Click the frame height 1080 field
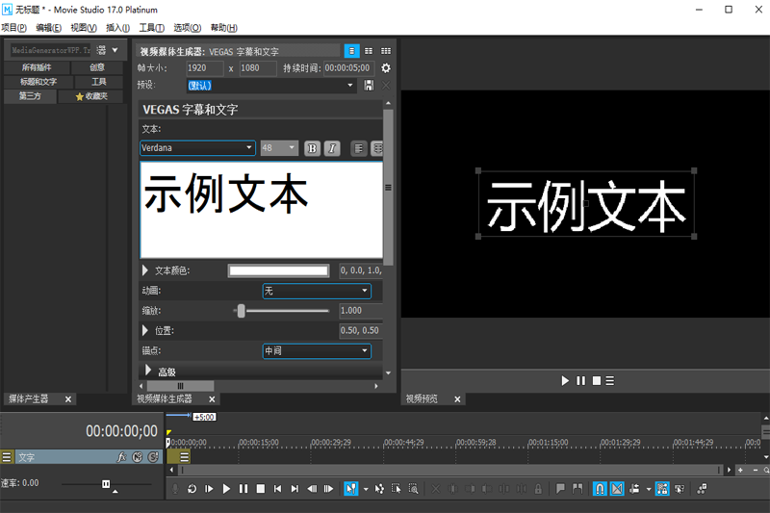Viewport: 770px width, 513px height. click(258, 68)
